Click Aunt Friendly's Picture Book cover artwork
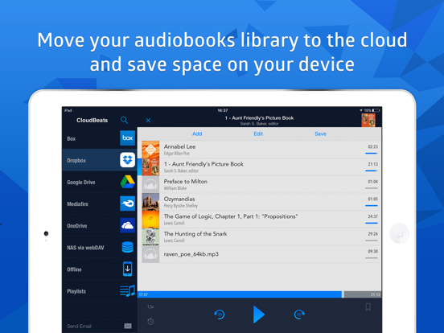This screenshot has height=333, width=444. pyautogui.click(x=150, y=166)
